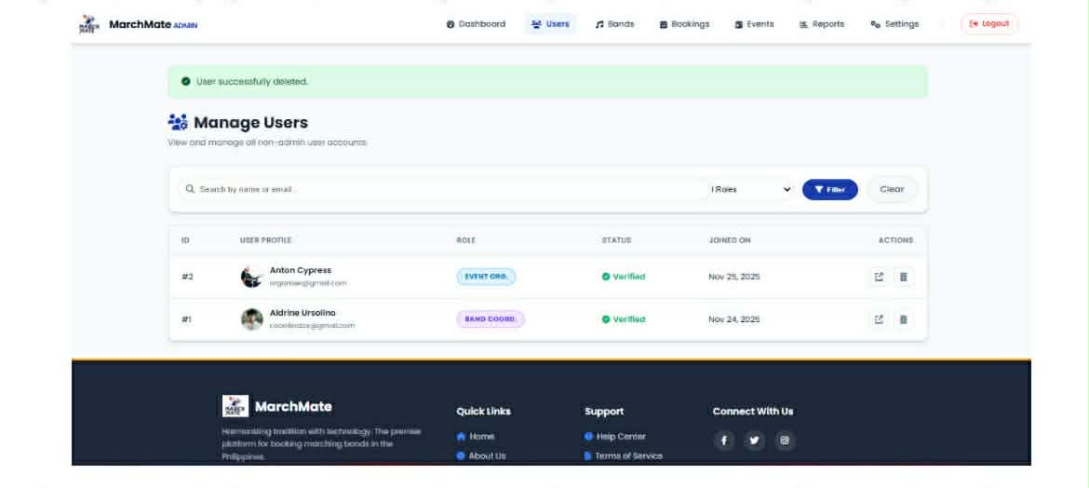
Task: Open the Dashboard nav item
Action: pos(476,24)
